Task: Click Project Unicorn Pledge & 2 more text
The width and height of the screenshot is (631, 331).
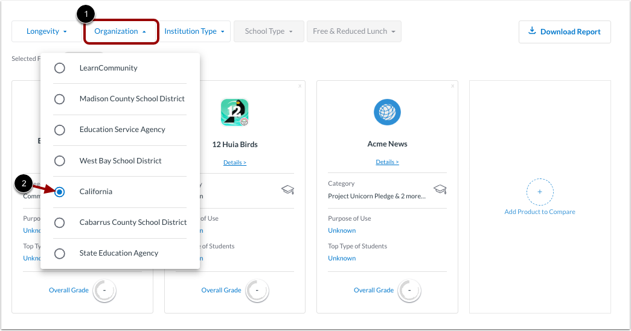Action: 377,196
